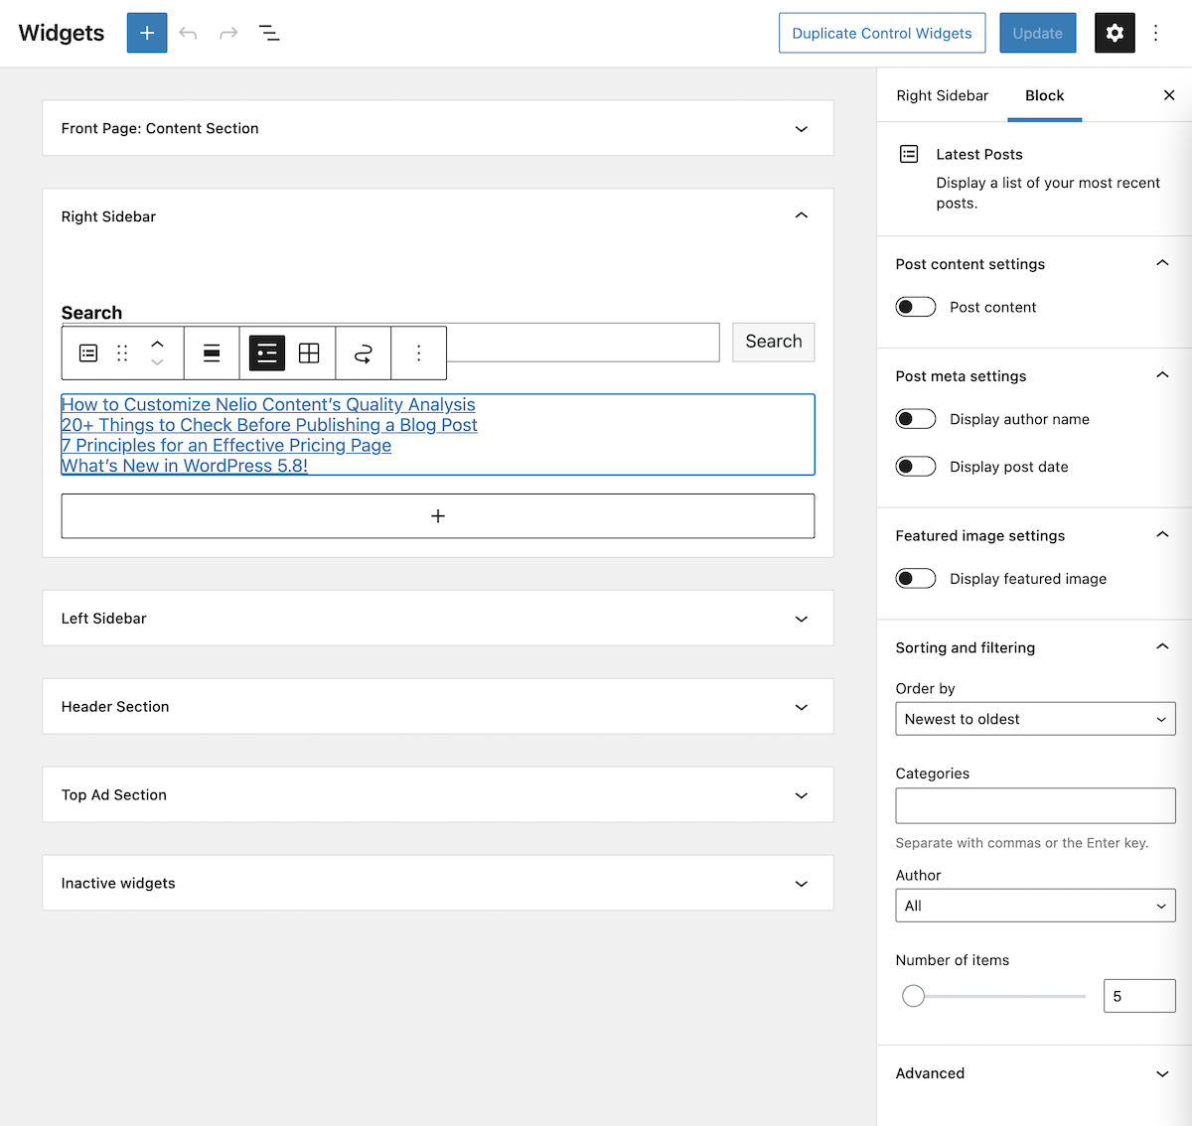Click the blue add block plus button
1192x1126 pixels.
coord(147,33)
